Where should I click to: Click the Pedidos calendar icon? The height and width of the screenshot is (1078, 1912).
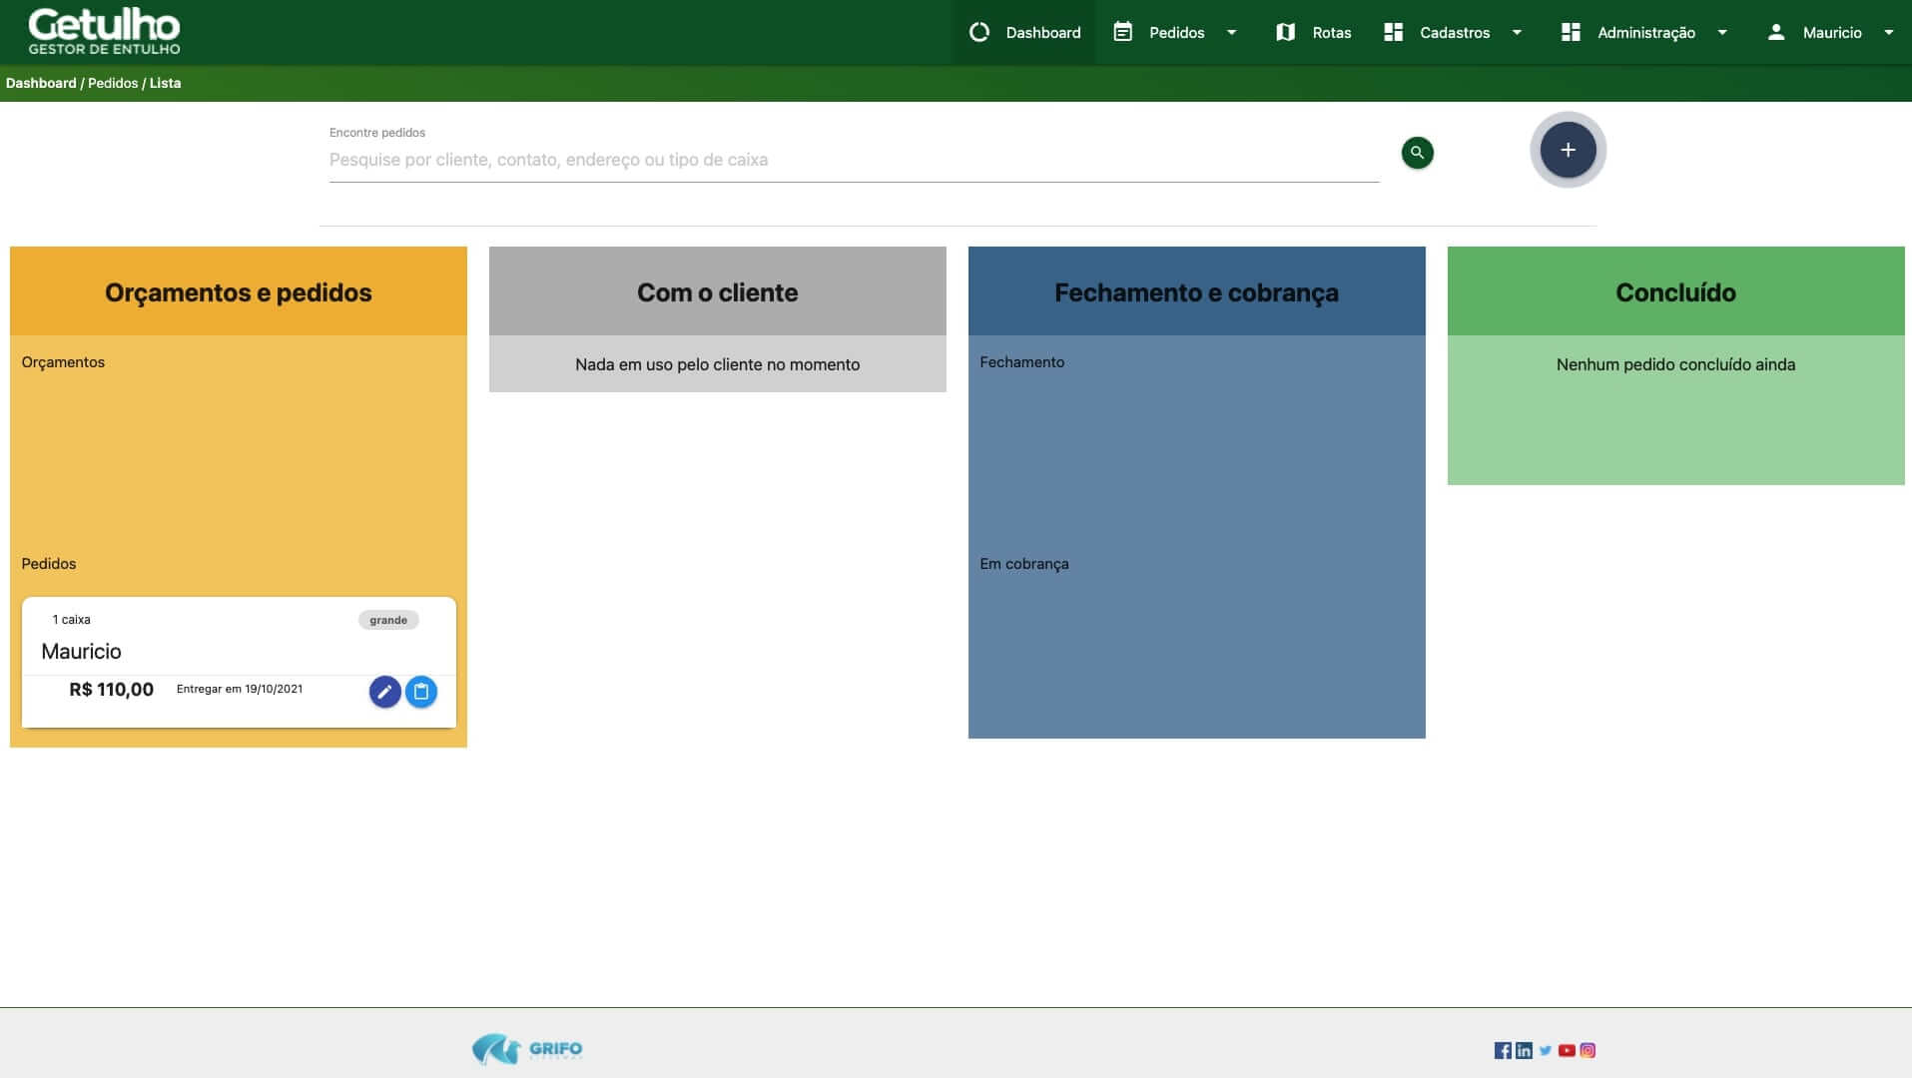click(x=1122, y=32)
